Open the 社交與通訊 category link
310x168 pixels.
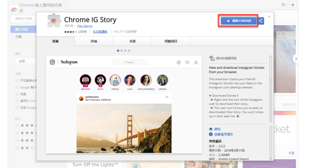pos(100,32)
